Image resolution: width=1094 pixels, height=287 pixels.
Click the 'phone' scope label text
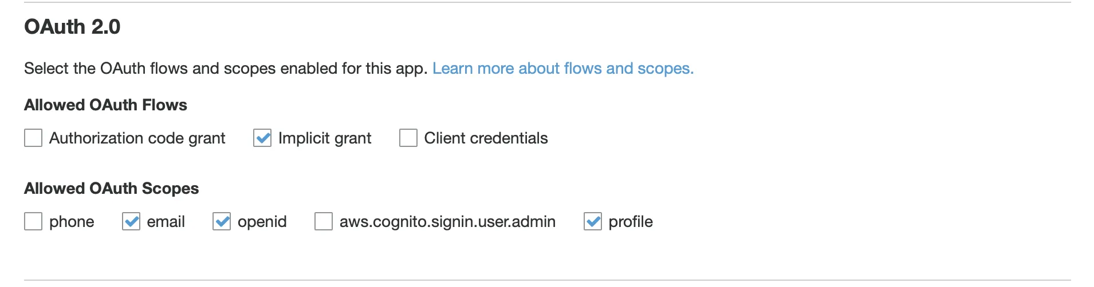[72, 222]
